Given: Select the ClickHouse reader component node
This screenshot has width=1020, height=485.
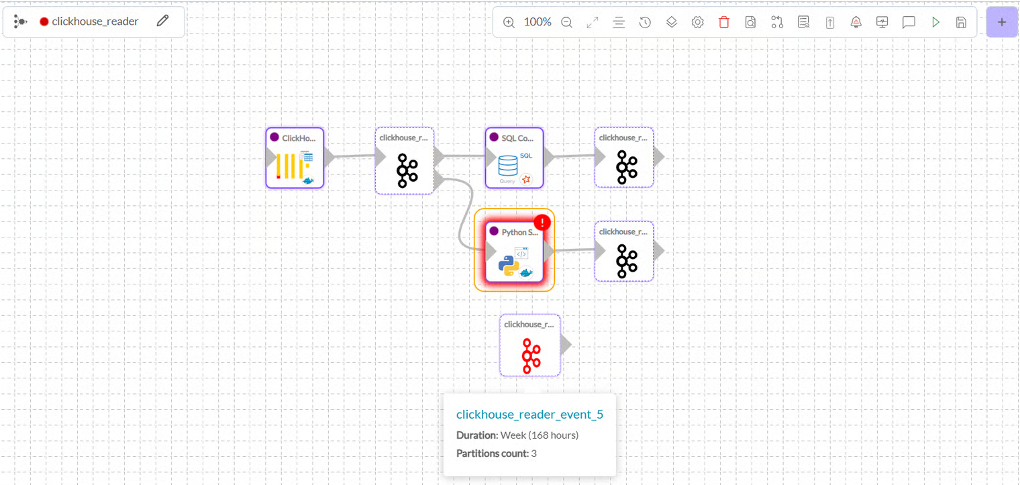Looking at the screenshot, I should click(295, 158).
